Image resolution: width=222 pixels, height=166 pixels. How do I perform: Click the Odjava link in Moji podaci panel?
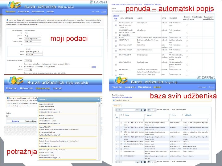[x=104, y=12]
